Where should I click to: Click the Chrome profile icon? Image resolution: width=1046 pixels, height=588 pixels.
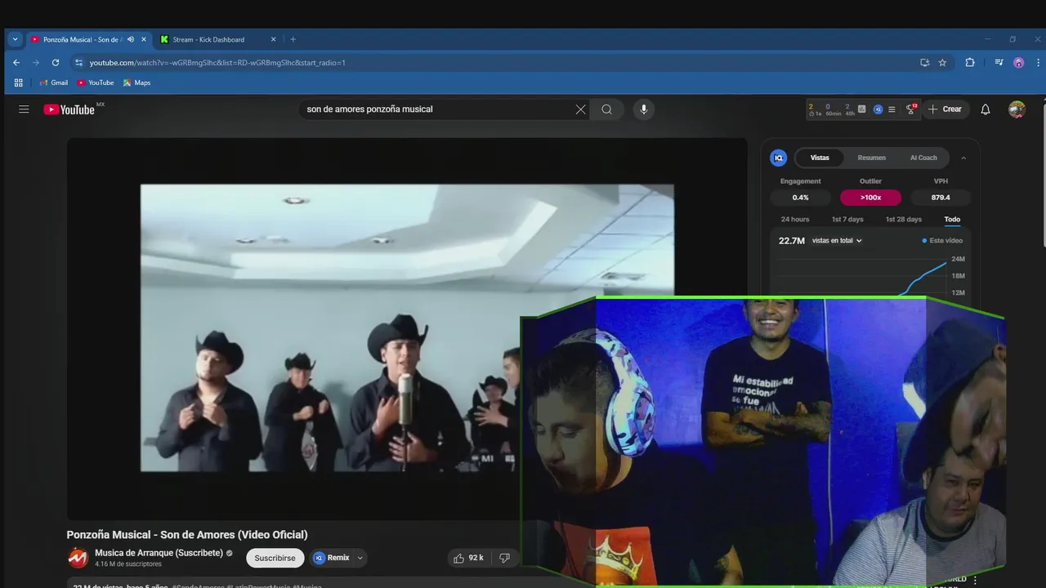(x=1018, y=62)
